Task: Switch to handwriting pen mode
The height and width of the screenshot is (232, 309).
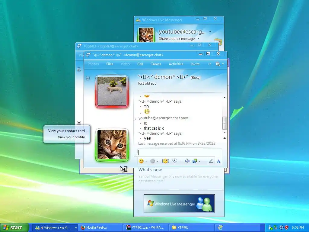Action: 211,161
